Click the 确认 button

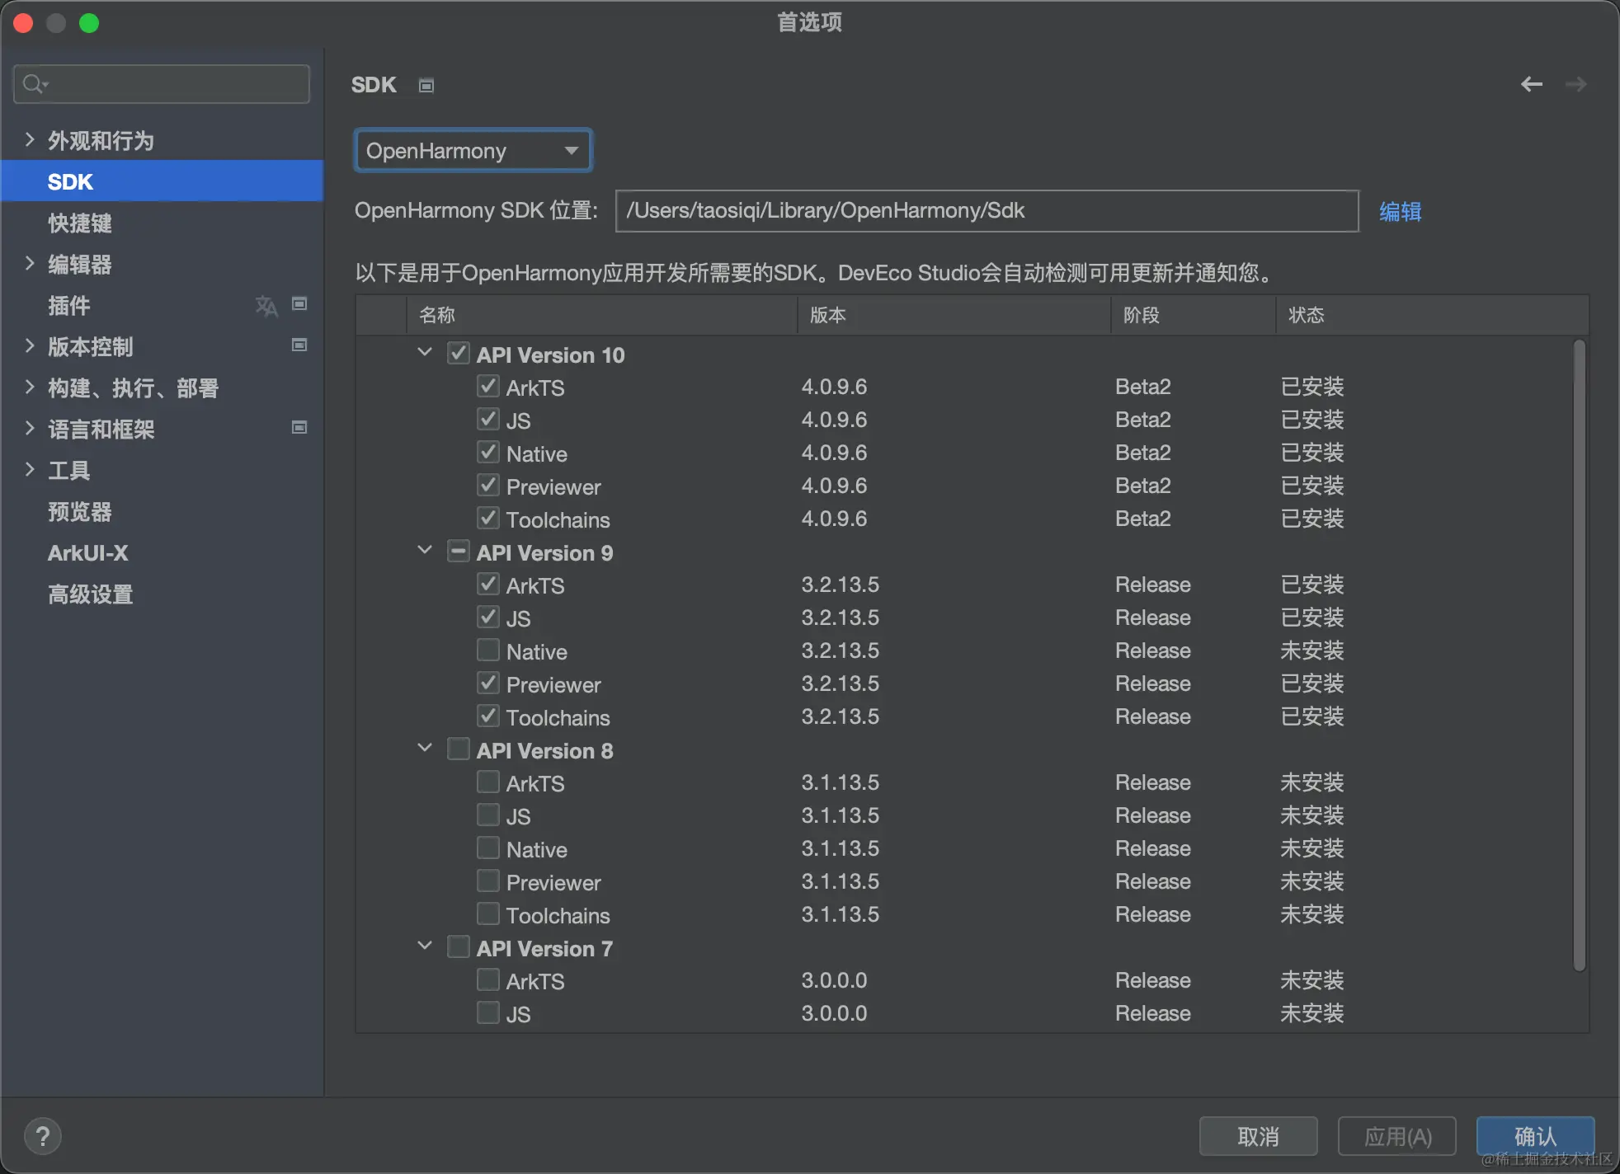[x=1535, y=1137]
